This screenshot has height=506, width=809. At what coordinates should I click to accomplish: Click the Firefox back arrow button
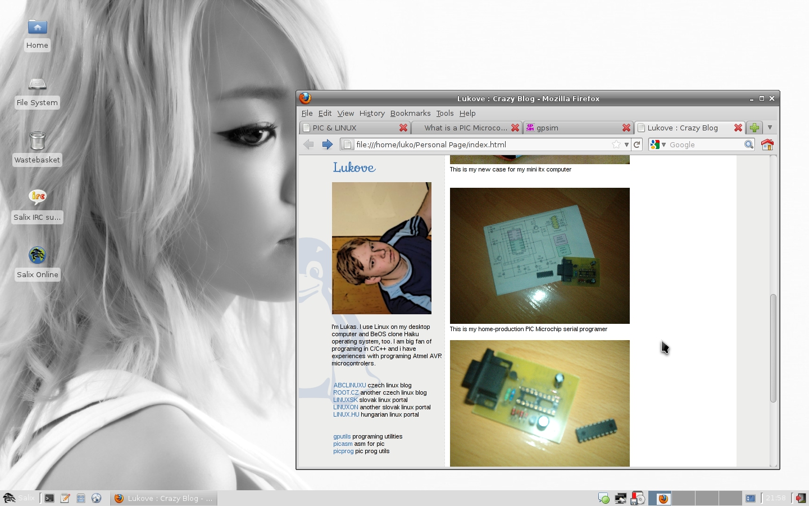coord(308,144)
